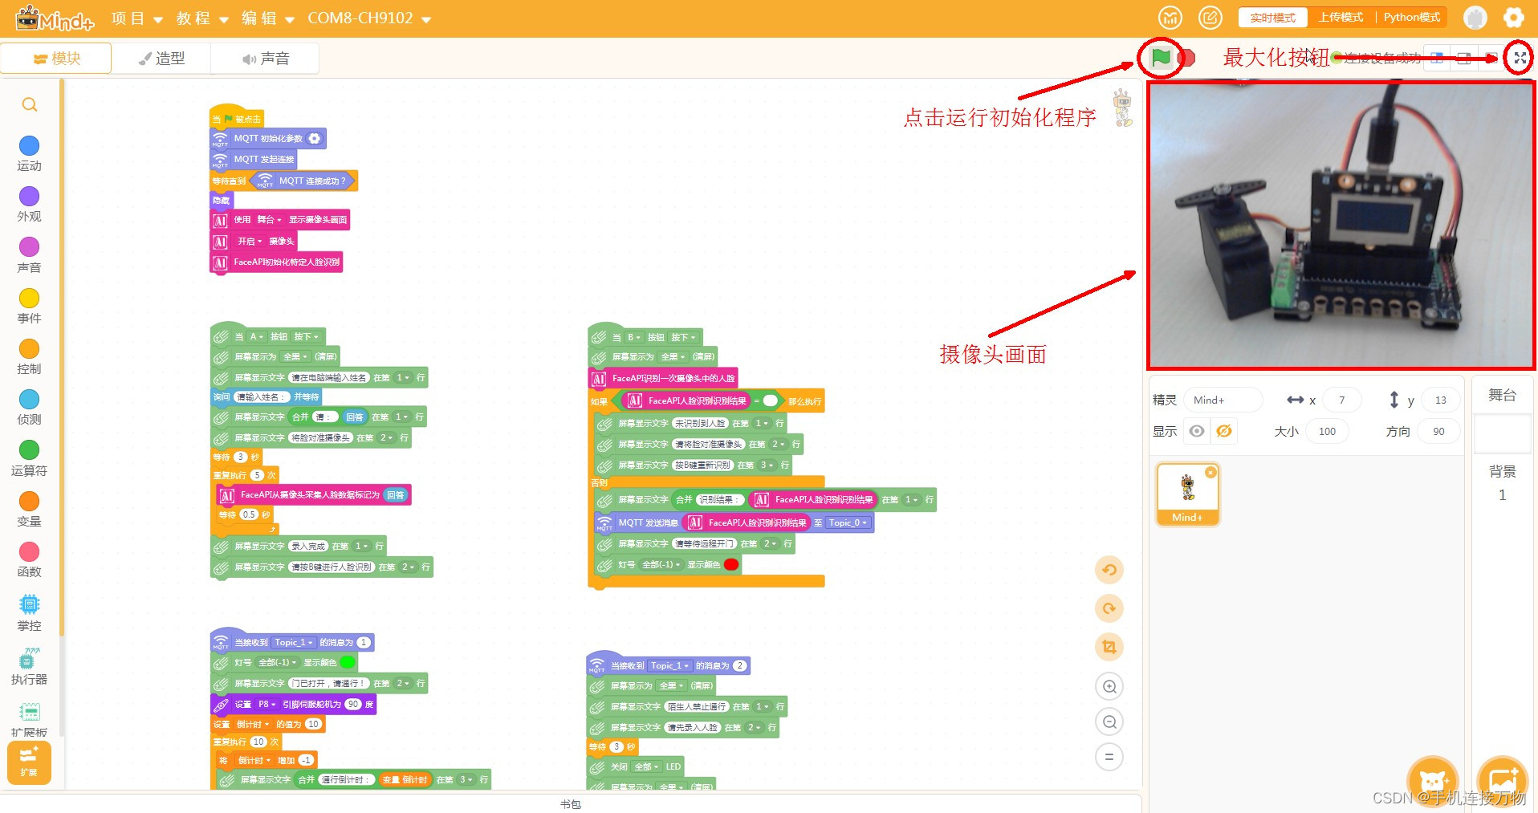Open 舞台 dropdown in camera display block

tap(269, 220)
